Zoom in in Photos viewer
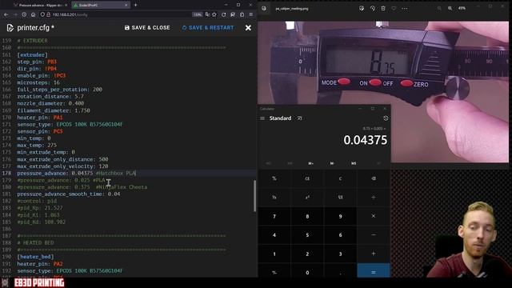512x288 pixels. pos(450,9)
